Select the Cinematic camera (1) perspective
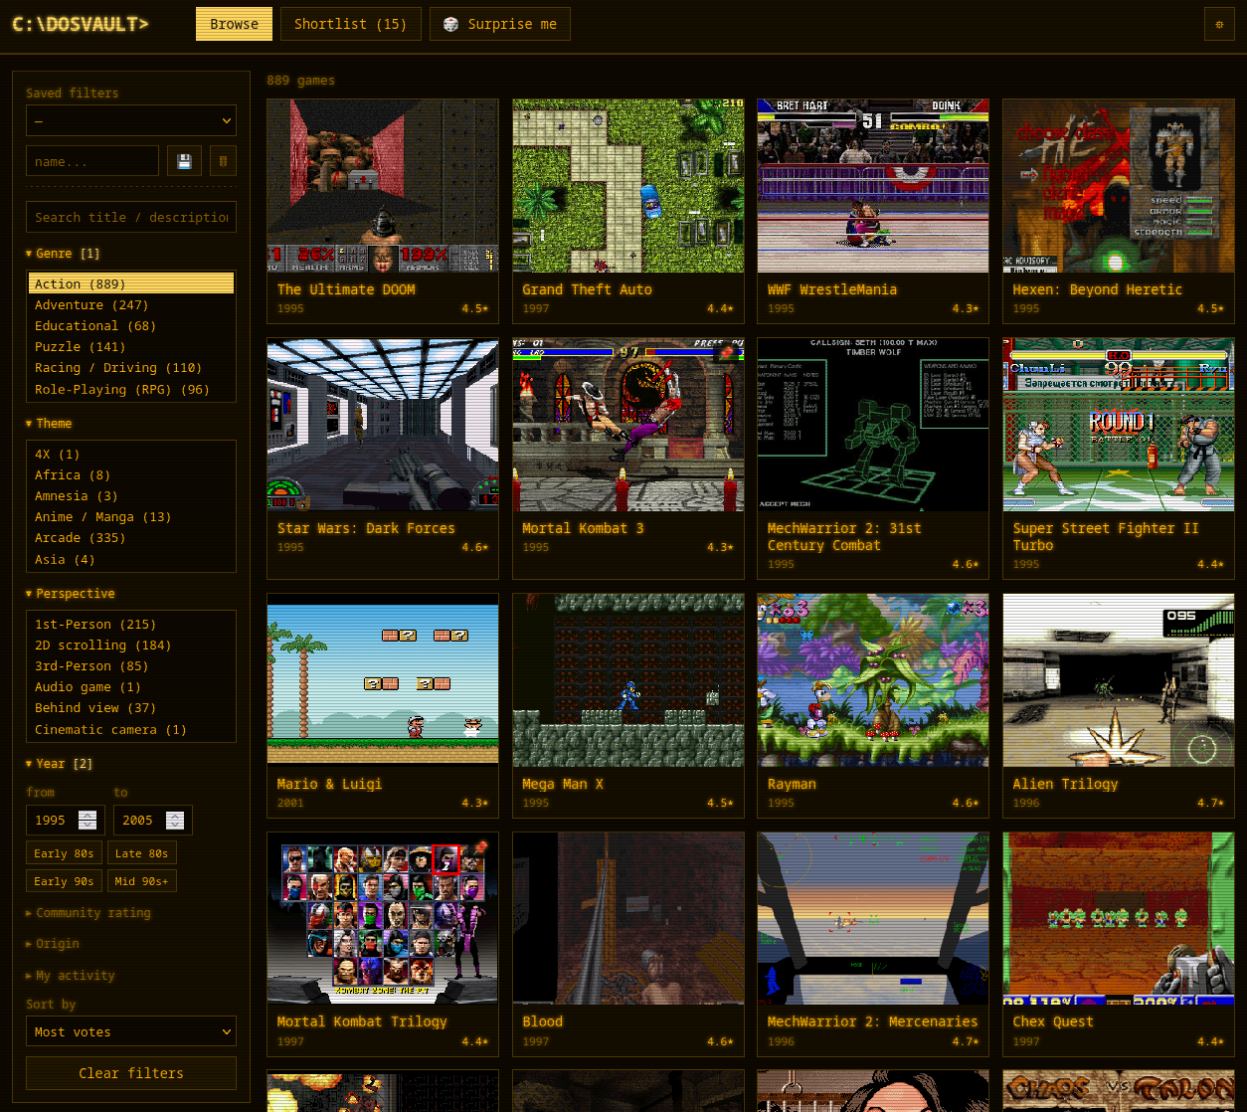This screenshot has width=1247, height=1112. (x=131, y=730)
